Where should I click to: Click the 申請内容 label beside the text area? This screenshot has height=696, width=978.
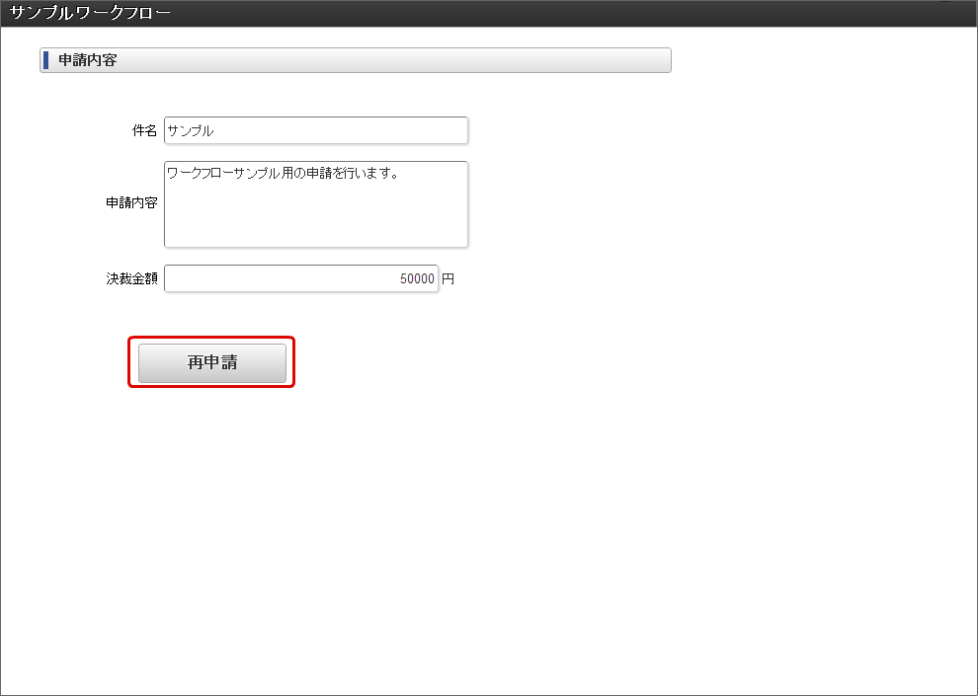[131, 203]
